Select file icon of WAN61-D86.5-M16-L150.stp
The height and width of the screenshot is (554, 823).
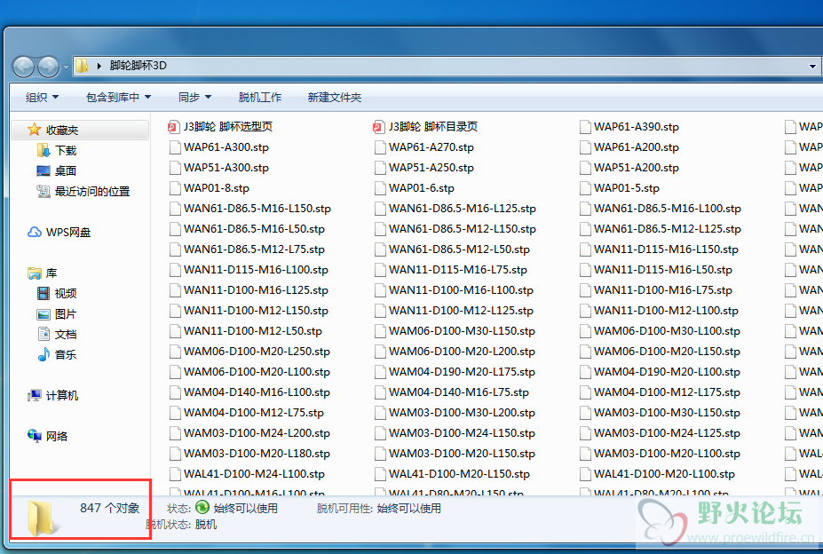click(x=175, y=209)
